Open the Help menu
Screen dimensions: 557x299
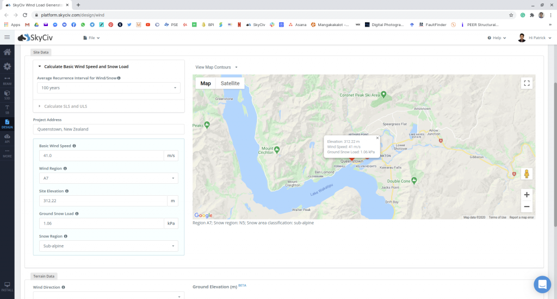click(x=497, y=38)
